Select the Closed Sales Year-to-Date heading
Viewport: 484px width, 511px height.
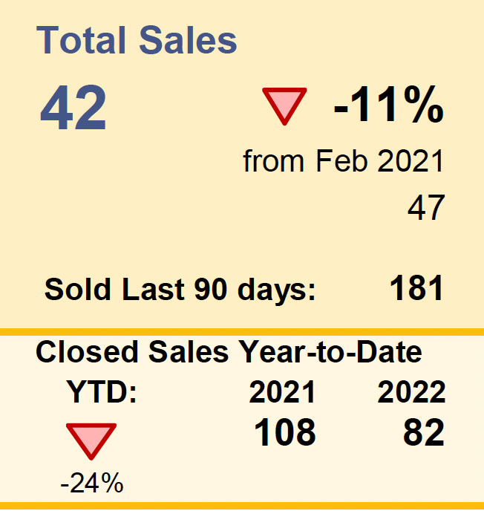(x=229, y=351)
